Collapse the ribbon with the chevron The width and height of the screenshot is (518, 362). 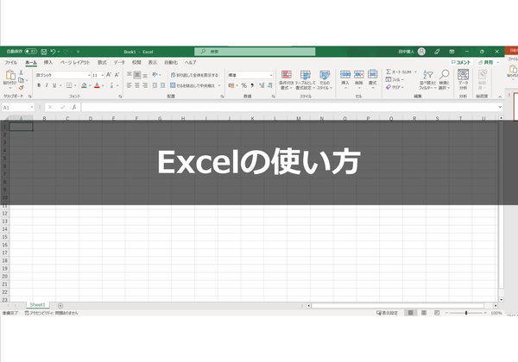500,97
